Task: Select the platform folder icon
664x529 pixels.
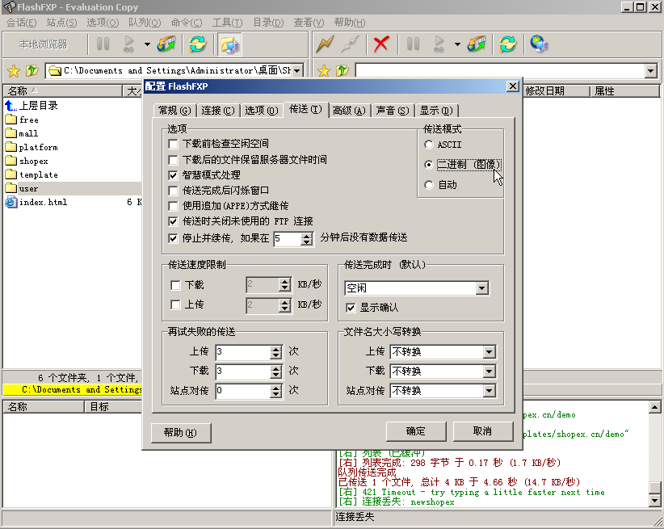Action: [x=11, y=146]
